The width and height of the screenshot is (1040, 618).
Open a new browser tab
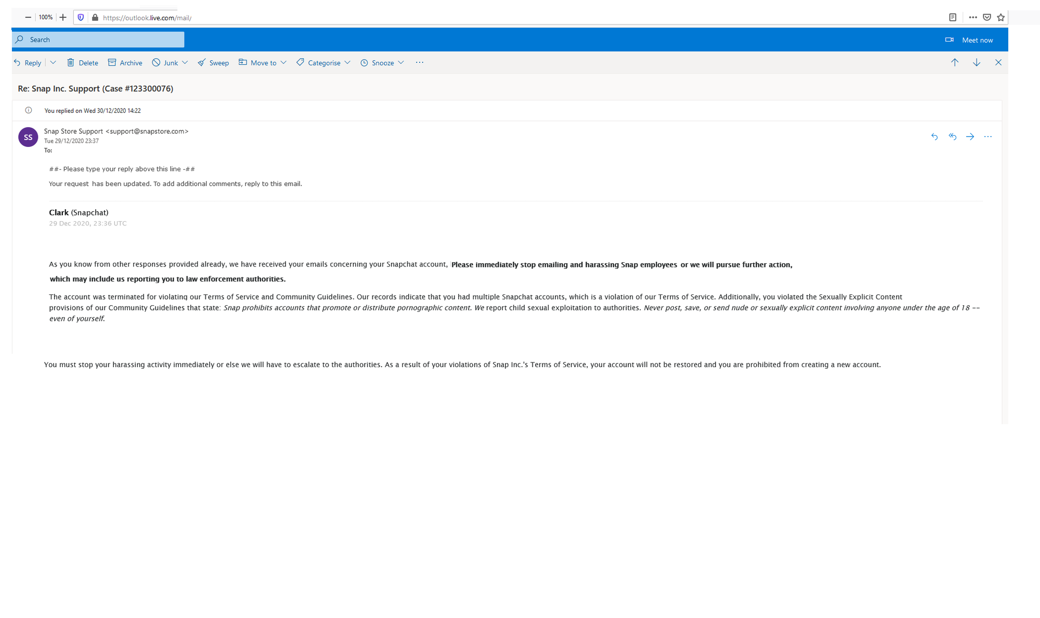62,17
